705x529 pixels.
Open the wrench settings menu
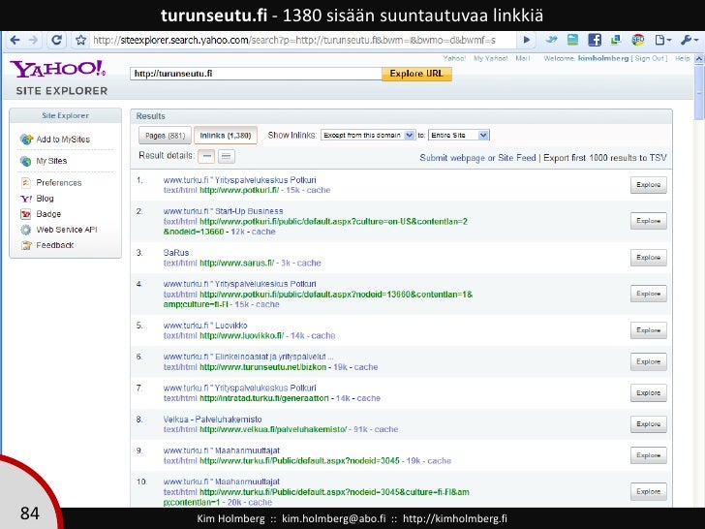pyautogui.click(x=690, y=40)
